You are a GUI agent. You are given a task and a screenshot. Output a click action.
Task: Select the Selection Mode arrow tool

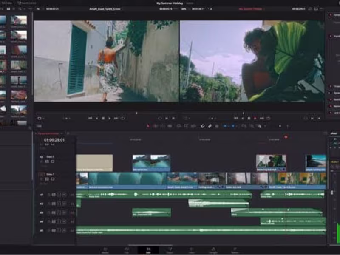148,126
